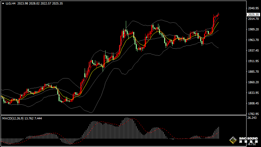Click the 2040.95 price axis label

click(254, 8)
